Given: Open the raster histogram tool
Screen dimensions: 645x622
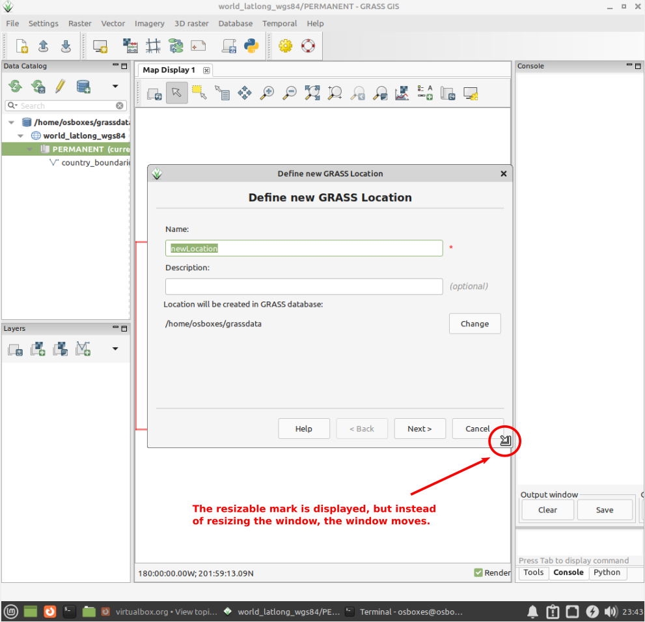Looking at the screenshot, I should click(x=402, y=92).
